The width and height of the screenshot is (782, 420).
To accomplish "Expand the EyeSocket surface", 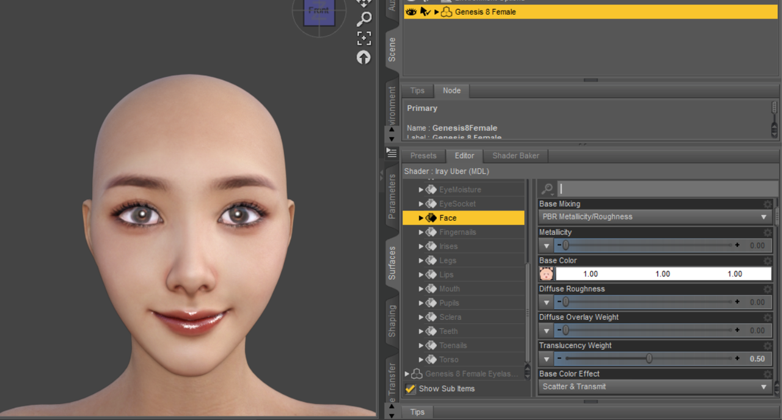I will [x=421, y=204].
